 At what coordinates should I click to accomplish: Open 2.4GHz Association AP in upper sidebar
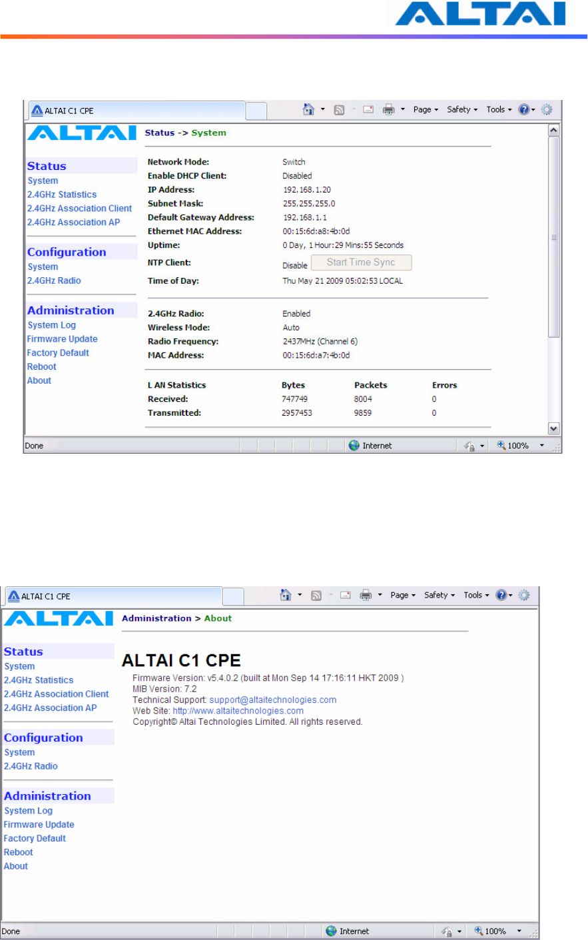74,223
